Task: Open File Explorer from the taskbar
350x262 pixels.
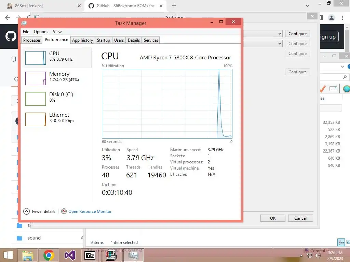Action: click(28, 255)
